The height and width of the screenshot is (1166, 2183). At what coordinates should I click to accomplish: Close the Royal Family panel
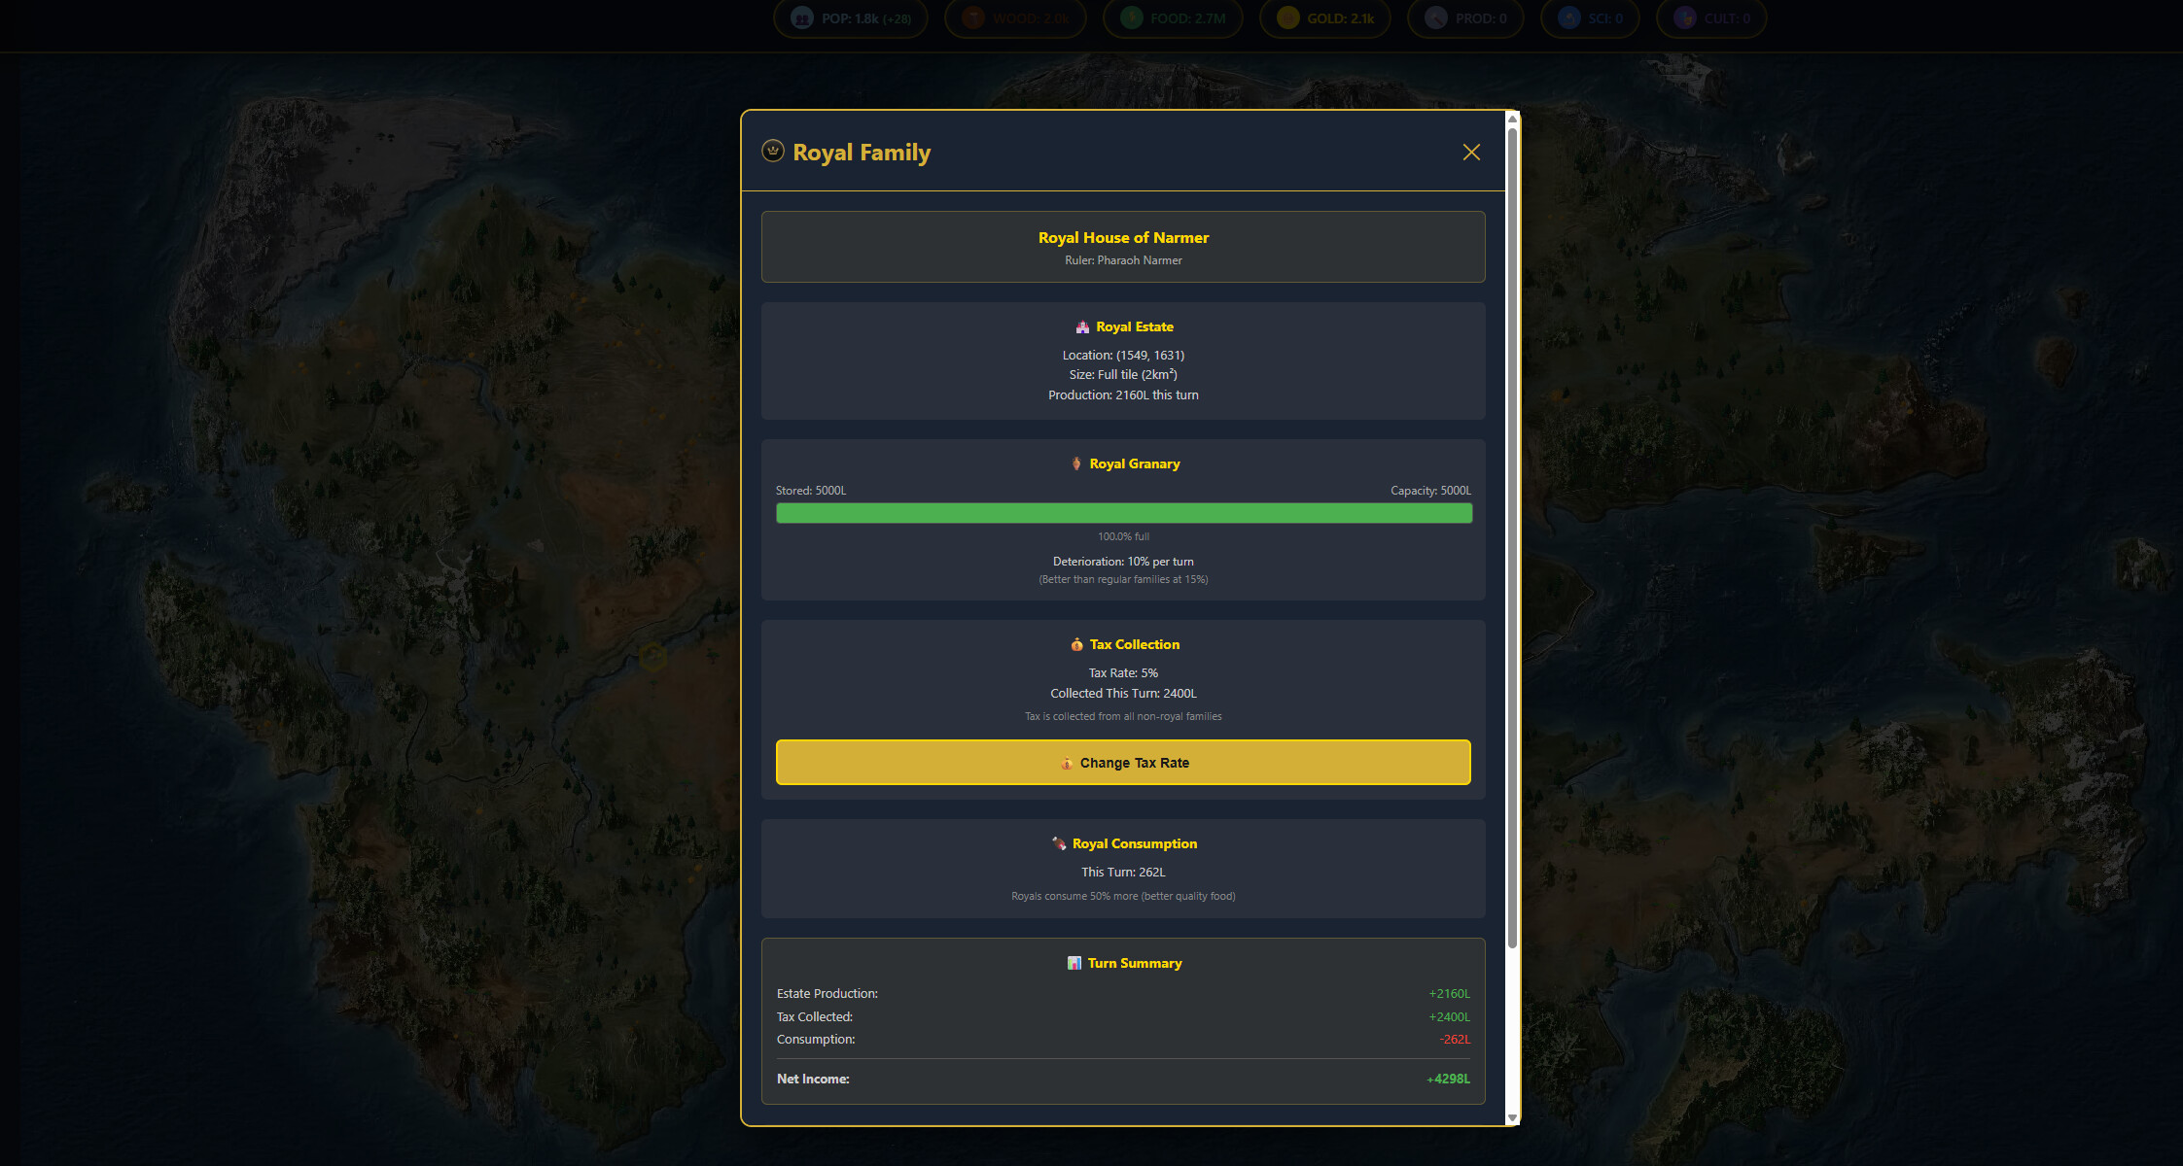(x=1471, y=153)
